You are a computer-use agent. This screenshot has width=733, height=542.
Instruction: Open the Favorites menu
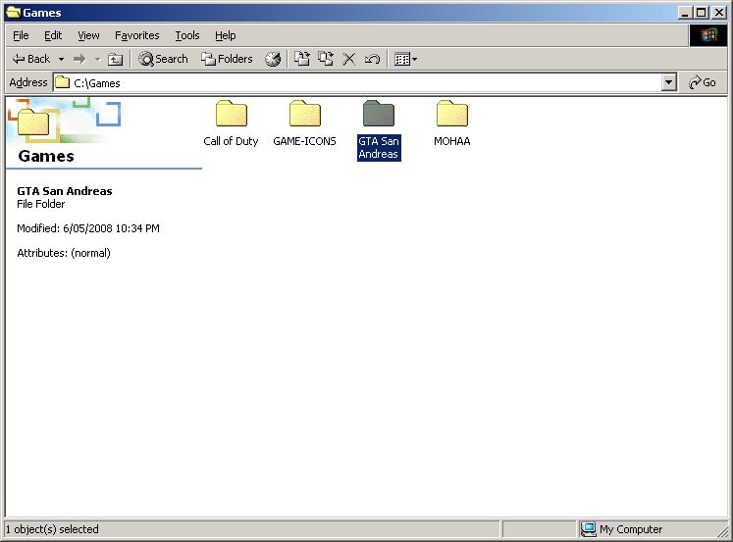tap(137, 35)
